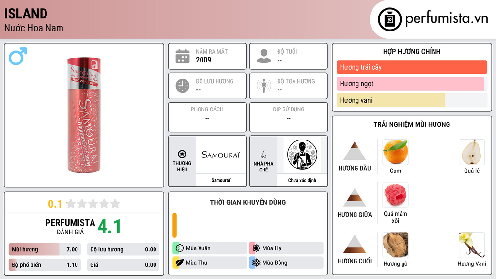Click the perfumista.vn perfume bottle logo icon
Screen dimensions: 496x279
tap(389, 19)
